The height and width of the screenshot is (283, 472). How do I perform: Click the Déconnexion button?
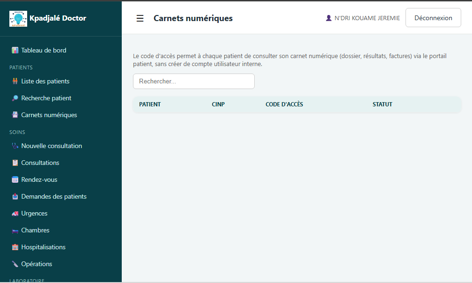[x=433, y=18]
